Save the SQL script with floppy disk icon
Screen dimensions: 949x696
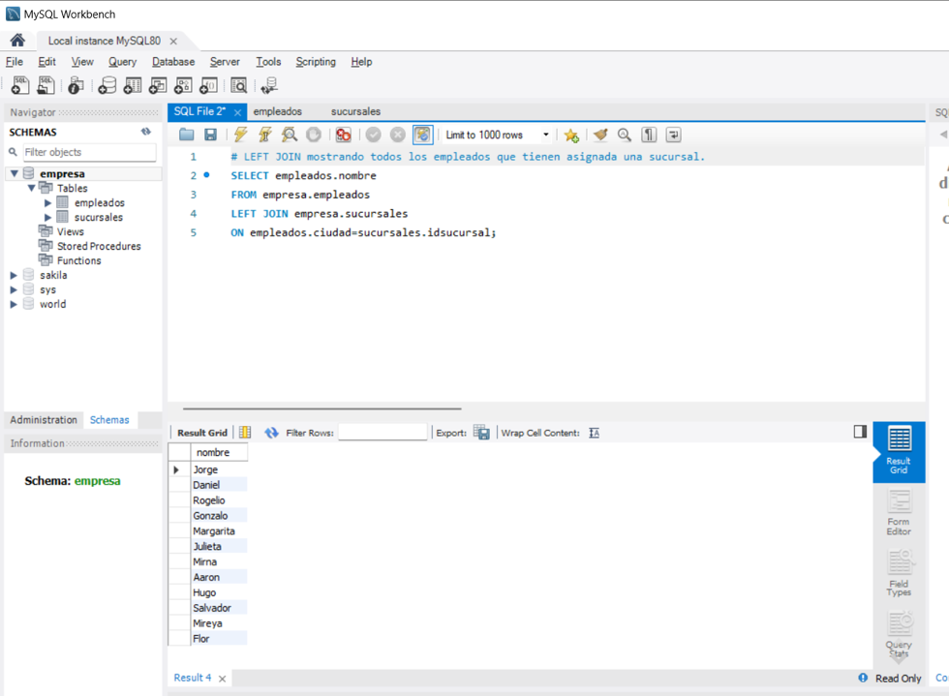[x=210, y=135]
